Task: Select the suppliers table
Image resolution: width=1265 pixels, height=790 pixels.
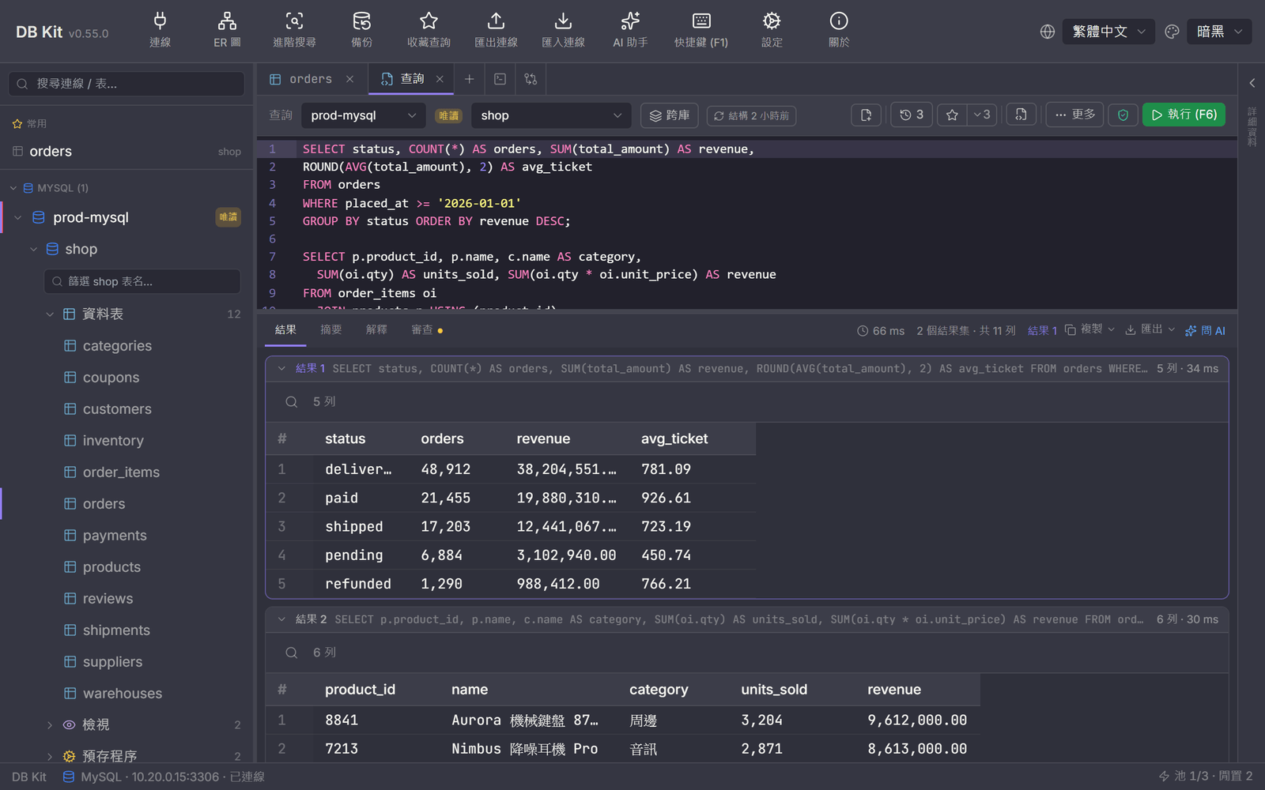Action: pyautogui.click(x=112, y=662)
